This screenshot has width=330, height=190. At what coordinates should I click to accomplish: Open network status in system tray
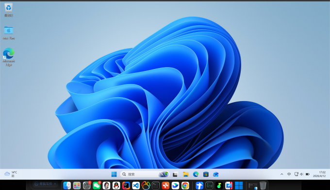[296, 174]
